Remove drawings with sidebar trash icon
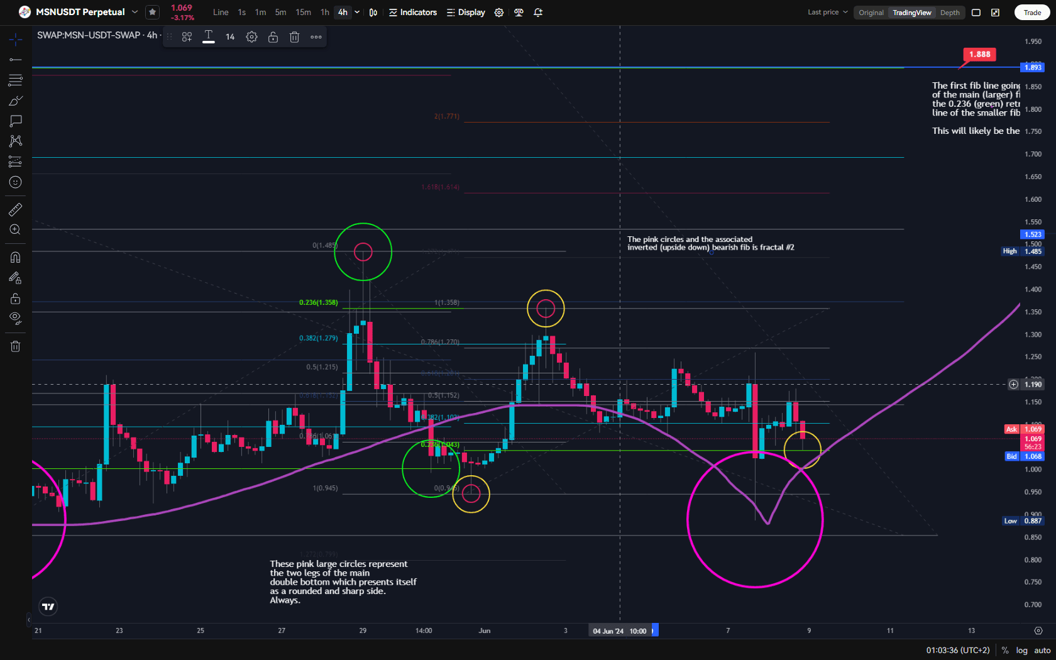 (16, 346)
